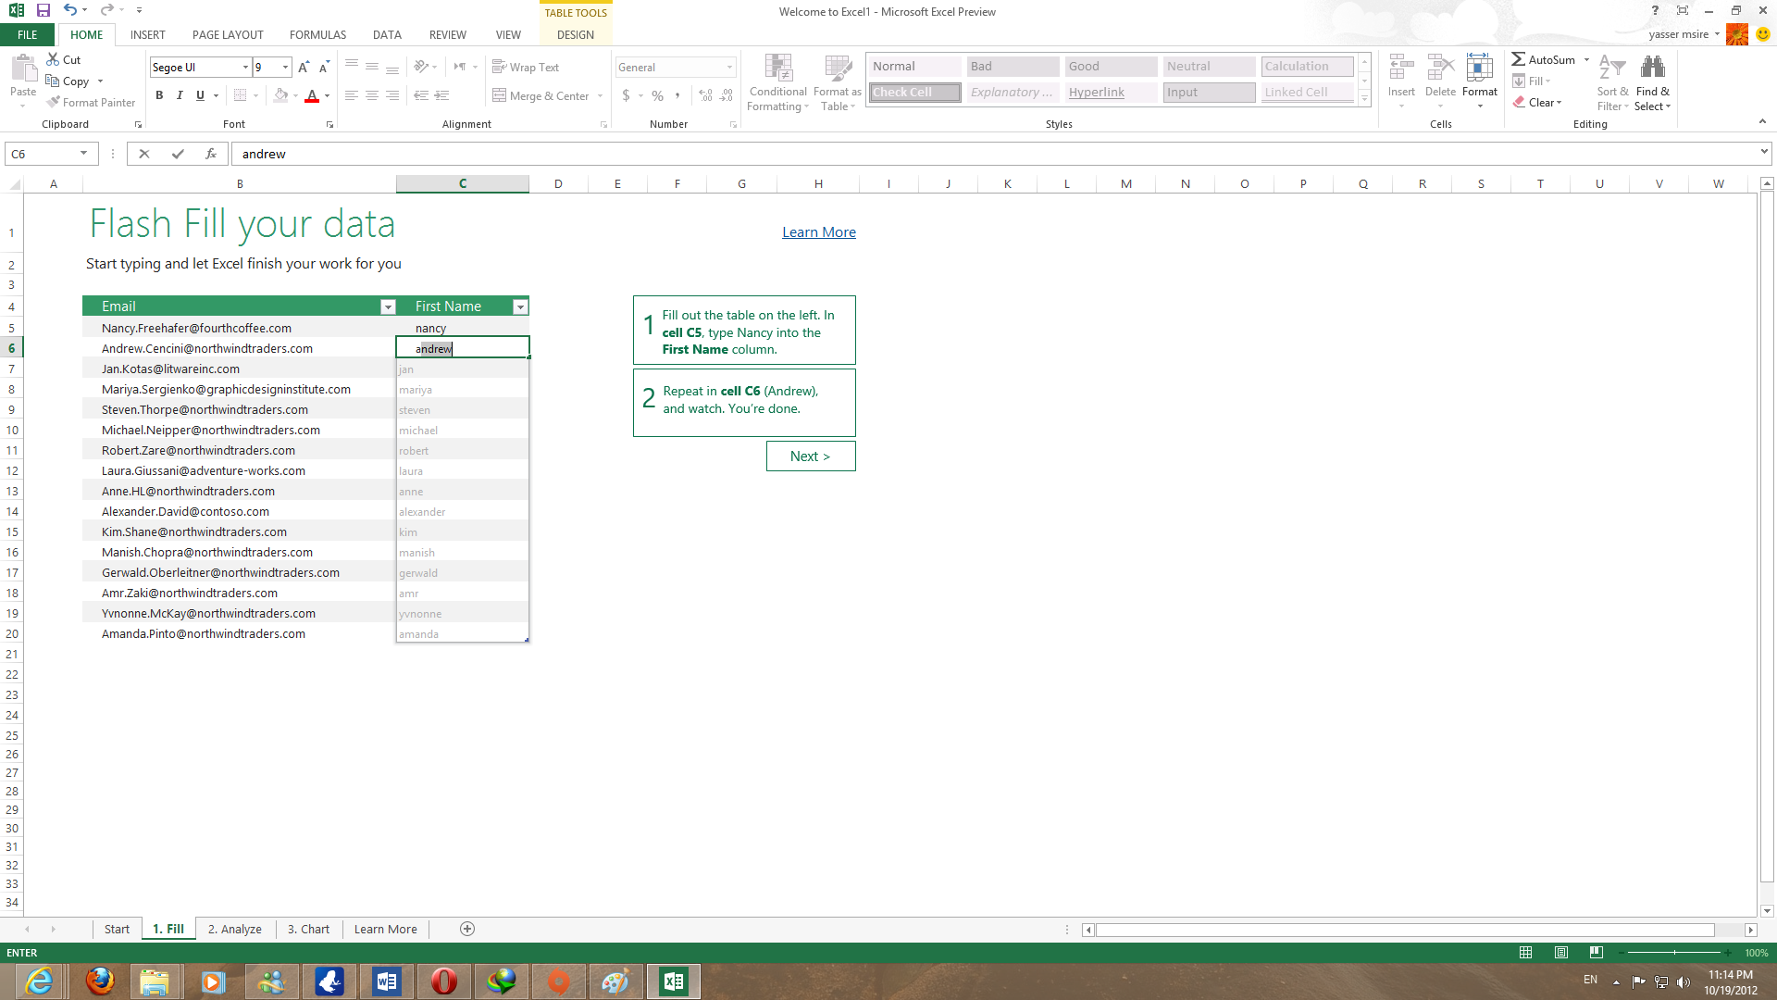Expand the Name Box dropdown
Viewport: 1777px width, 1000px height.
(83, 154)
